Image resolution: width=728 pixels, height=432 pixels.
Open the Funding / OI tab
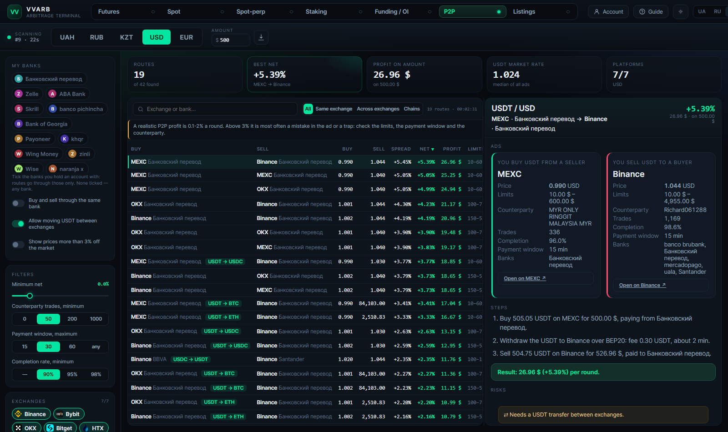point(402,12)
